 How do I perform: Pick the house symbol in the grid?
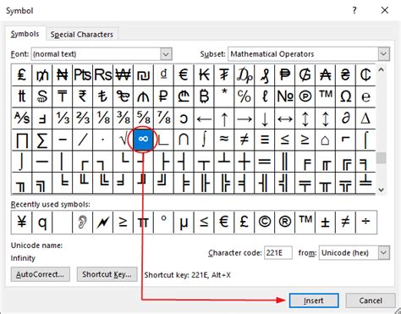coord(326,140)
